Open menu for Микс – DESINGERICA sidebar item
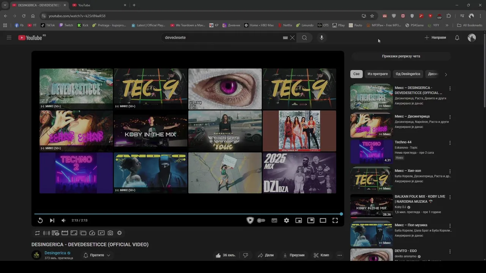This screenshot has height=273, width=486. 450,88
